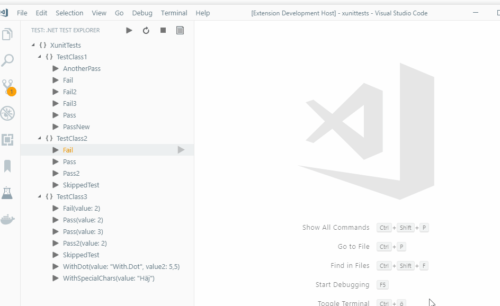Run all tests with the play icon
This screenshot has height=306, width=500.
click(x=129, y=30)
